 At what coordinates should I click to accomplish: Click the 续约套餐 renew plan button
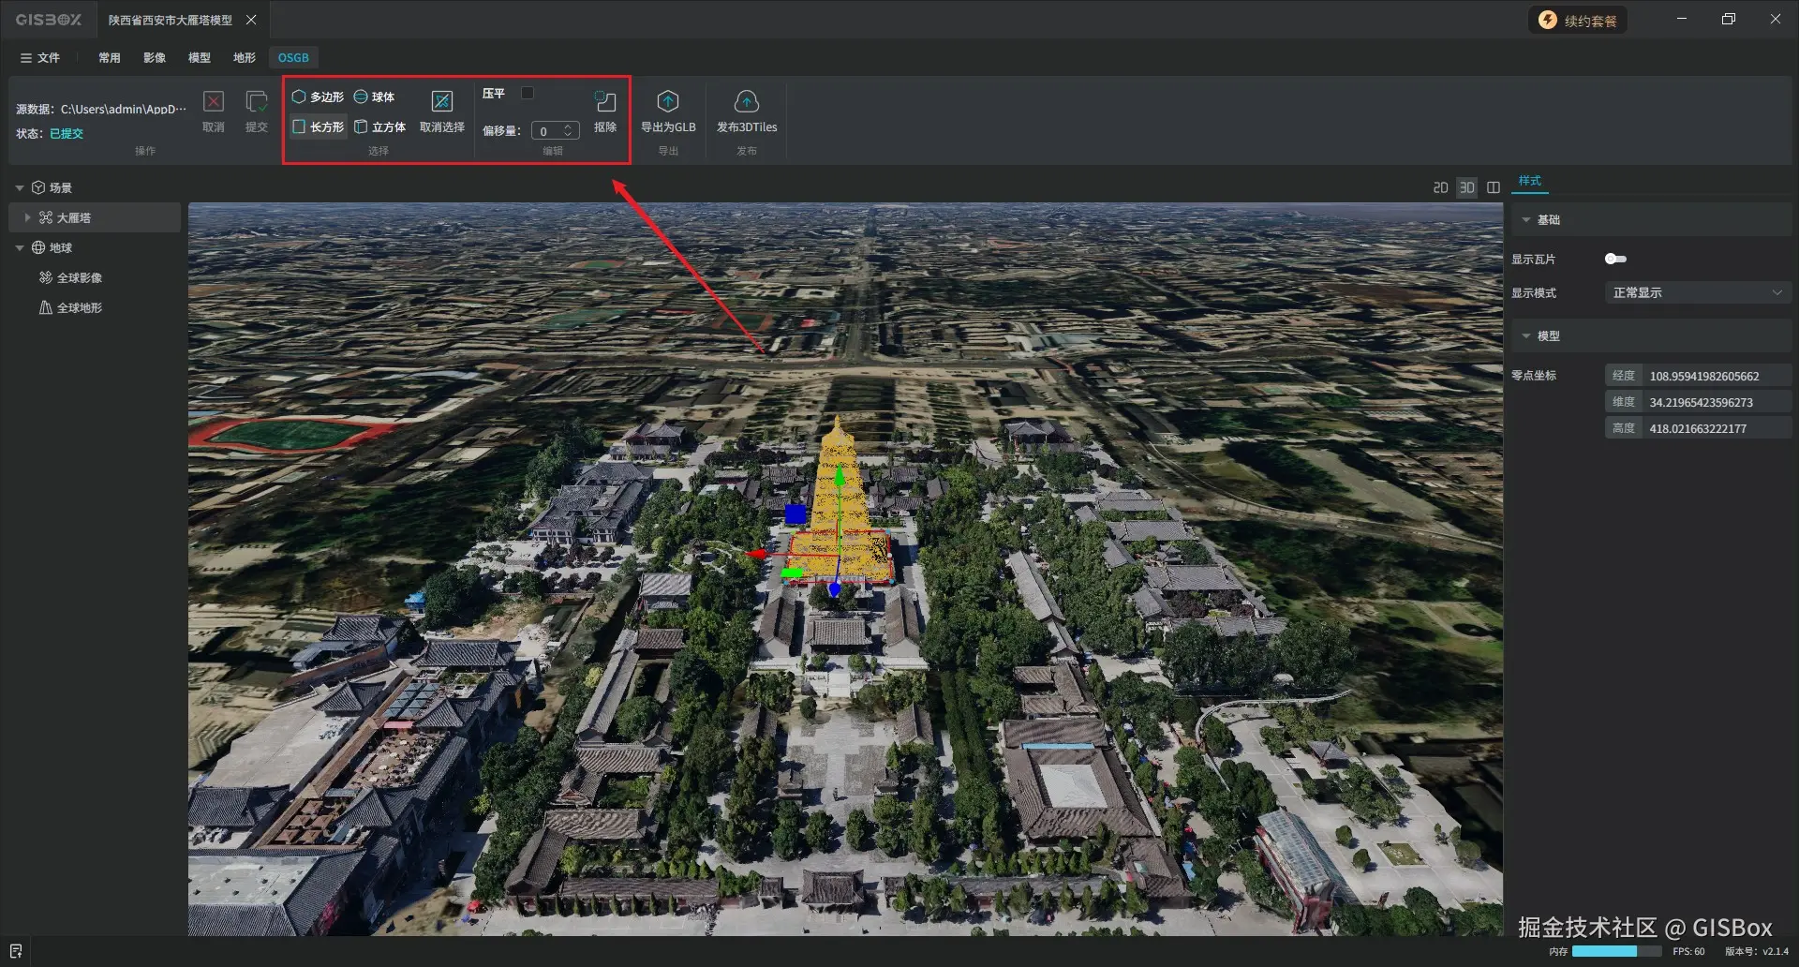[1578, 20]
